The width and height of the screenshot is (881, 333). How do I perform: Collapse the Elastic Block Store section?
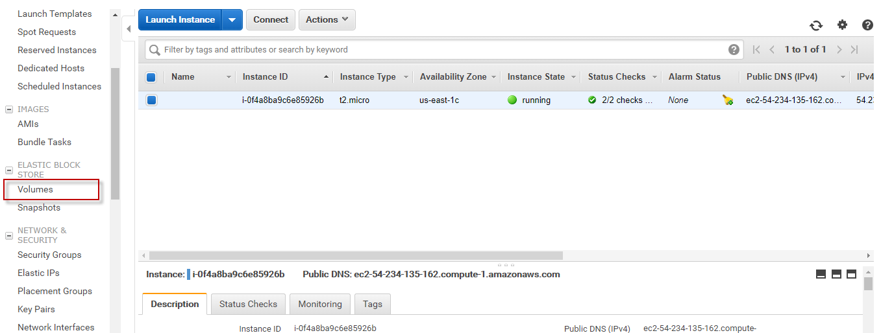[x=9, y=170]
